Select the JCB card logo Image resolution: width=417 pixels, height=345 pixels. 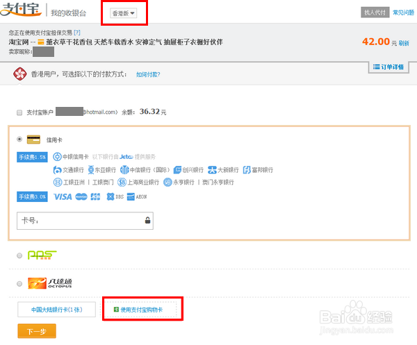[95, 197]
